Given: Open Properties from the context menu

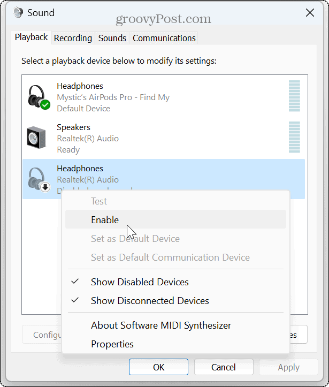Looking at the screenshot, I should click(112, 344).
